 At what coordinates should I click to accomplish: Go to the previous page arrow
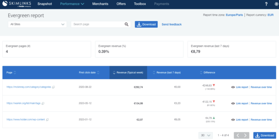[238, 135]
